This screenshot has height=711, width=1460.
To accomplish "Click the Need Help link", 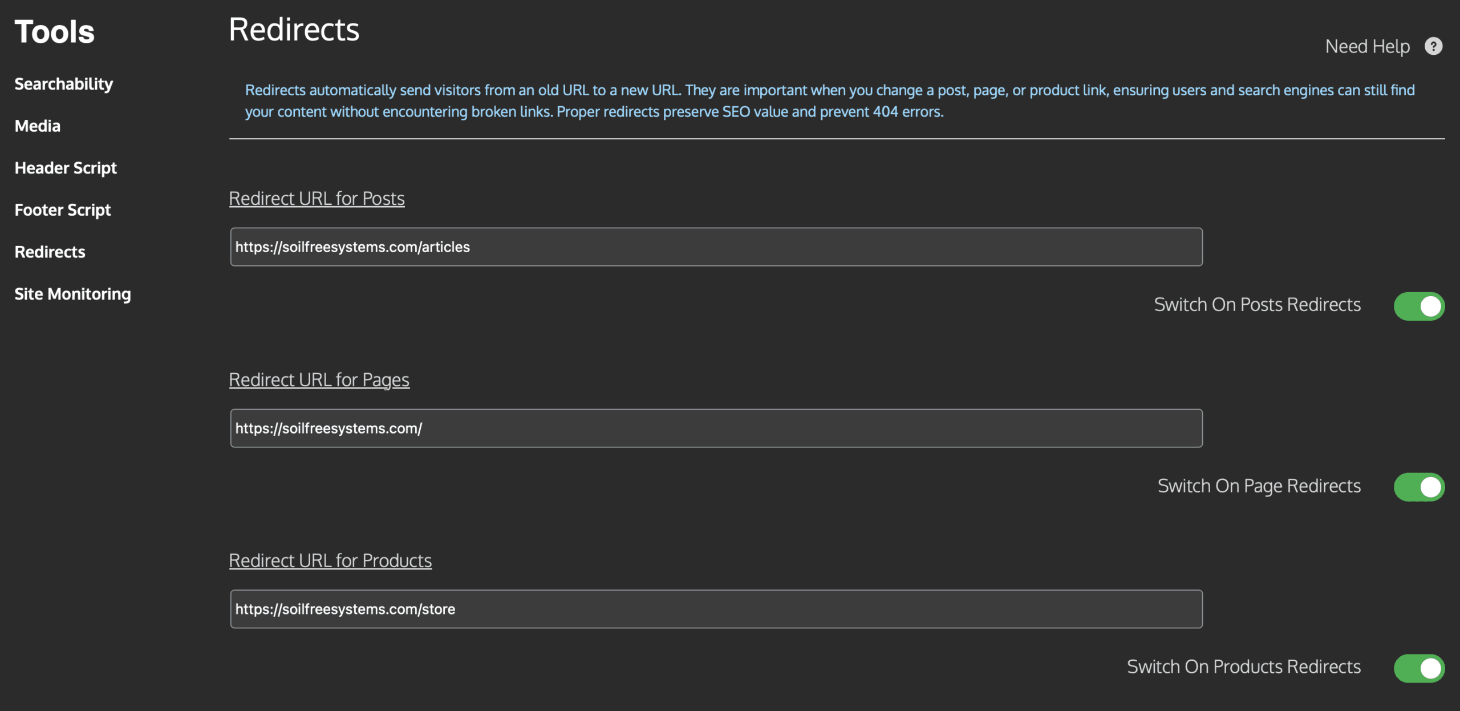I will (1367, 46).
